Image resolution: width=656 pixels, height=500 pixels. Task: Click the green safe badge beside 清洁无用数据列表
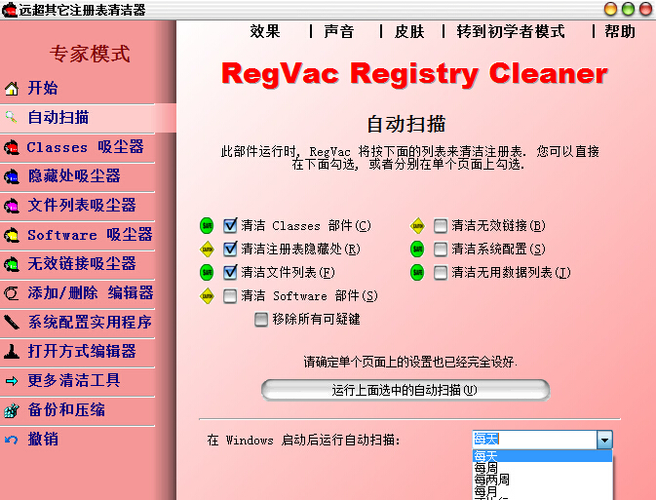(x=417, y=272)
